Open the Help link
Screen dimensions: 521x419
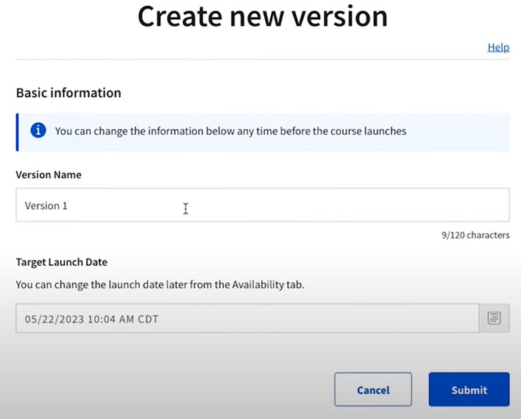click(x=498, y=47)
